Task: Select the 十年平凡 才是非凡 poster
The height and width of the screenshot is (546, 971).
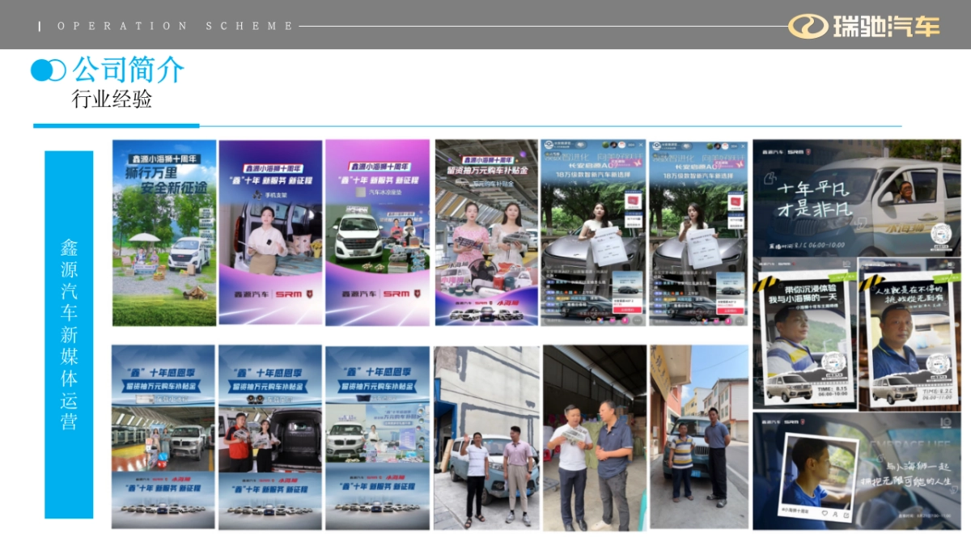Action: [x=857, y=197]
